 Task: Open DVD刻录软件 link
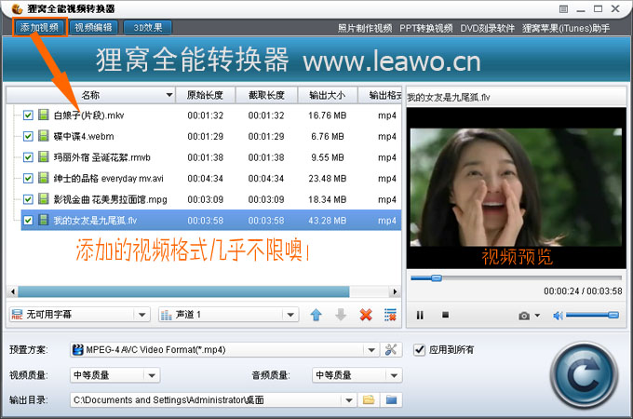pyautogui.click(x=487, y=28)
